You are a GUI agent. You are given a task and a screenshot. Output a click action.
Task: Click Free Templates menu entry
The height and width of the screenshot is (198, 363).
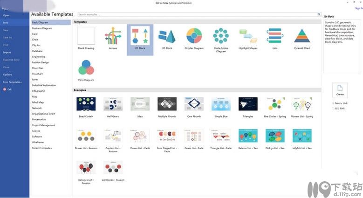[x=13, y=82]
